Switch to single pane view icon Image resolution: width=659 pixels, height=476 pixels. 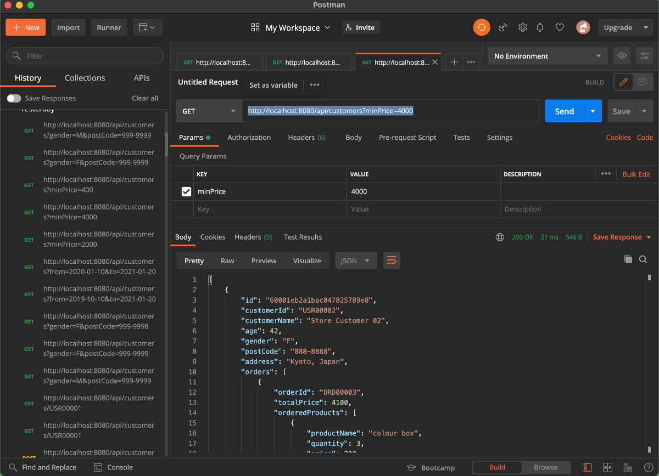point(588,468)
